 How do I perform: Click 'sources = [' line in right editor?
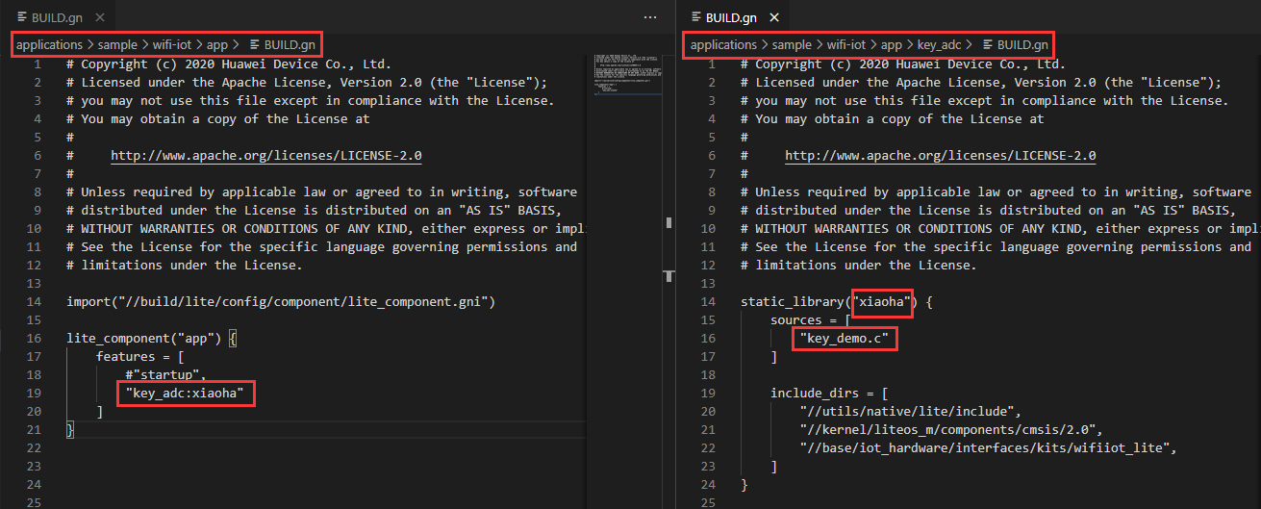(811, 320)
